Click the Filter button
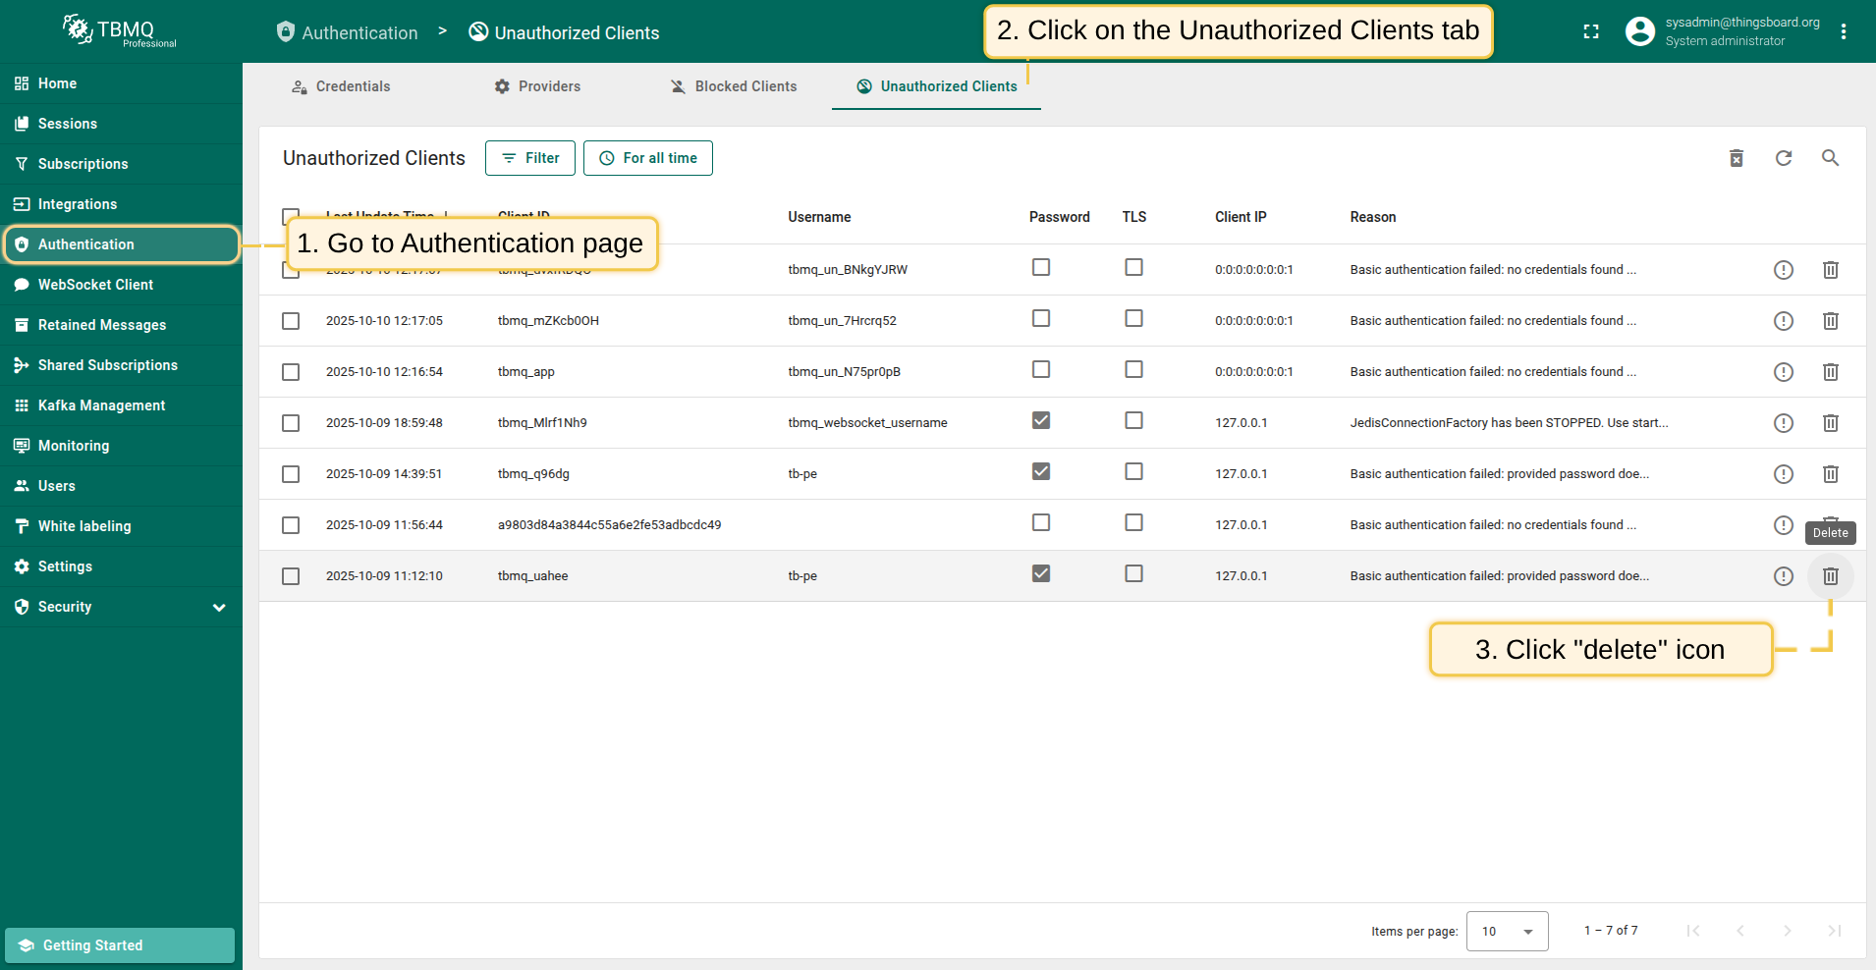 (530, 158)
